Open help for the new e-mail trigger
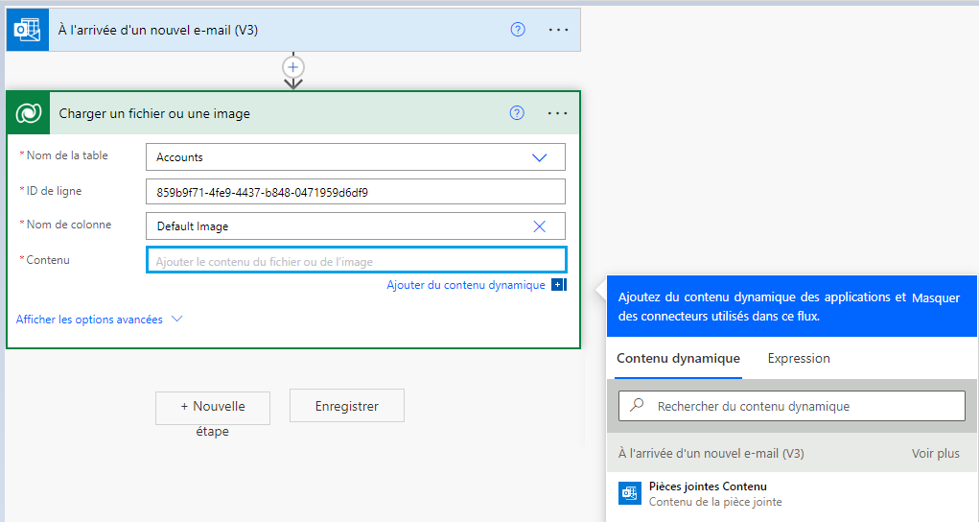Viewport: 979px width, 522px height. 518,30
